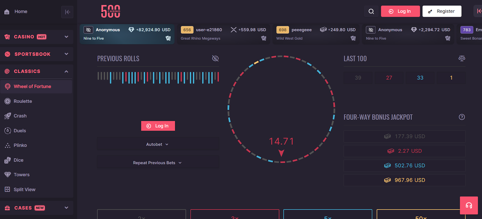Open the Autobet dropdown

pos(158,144)
